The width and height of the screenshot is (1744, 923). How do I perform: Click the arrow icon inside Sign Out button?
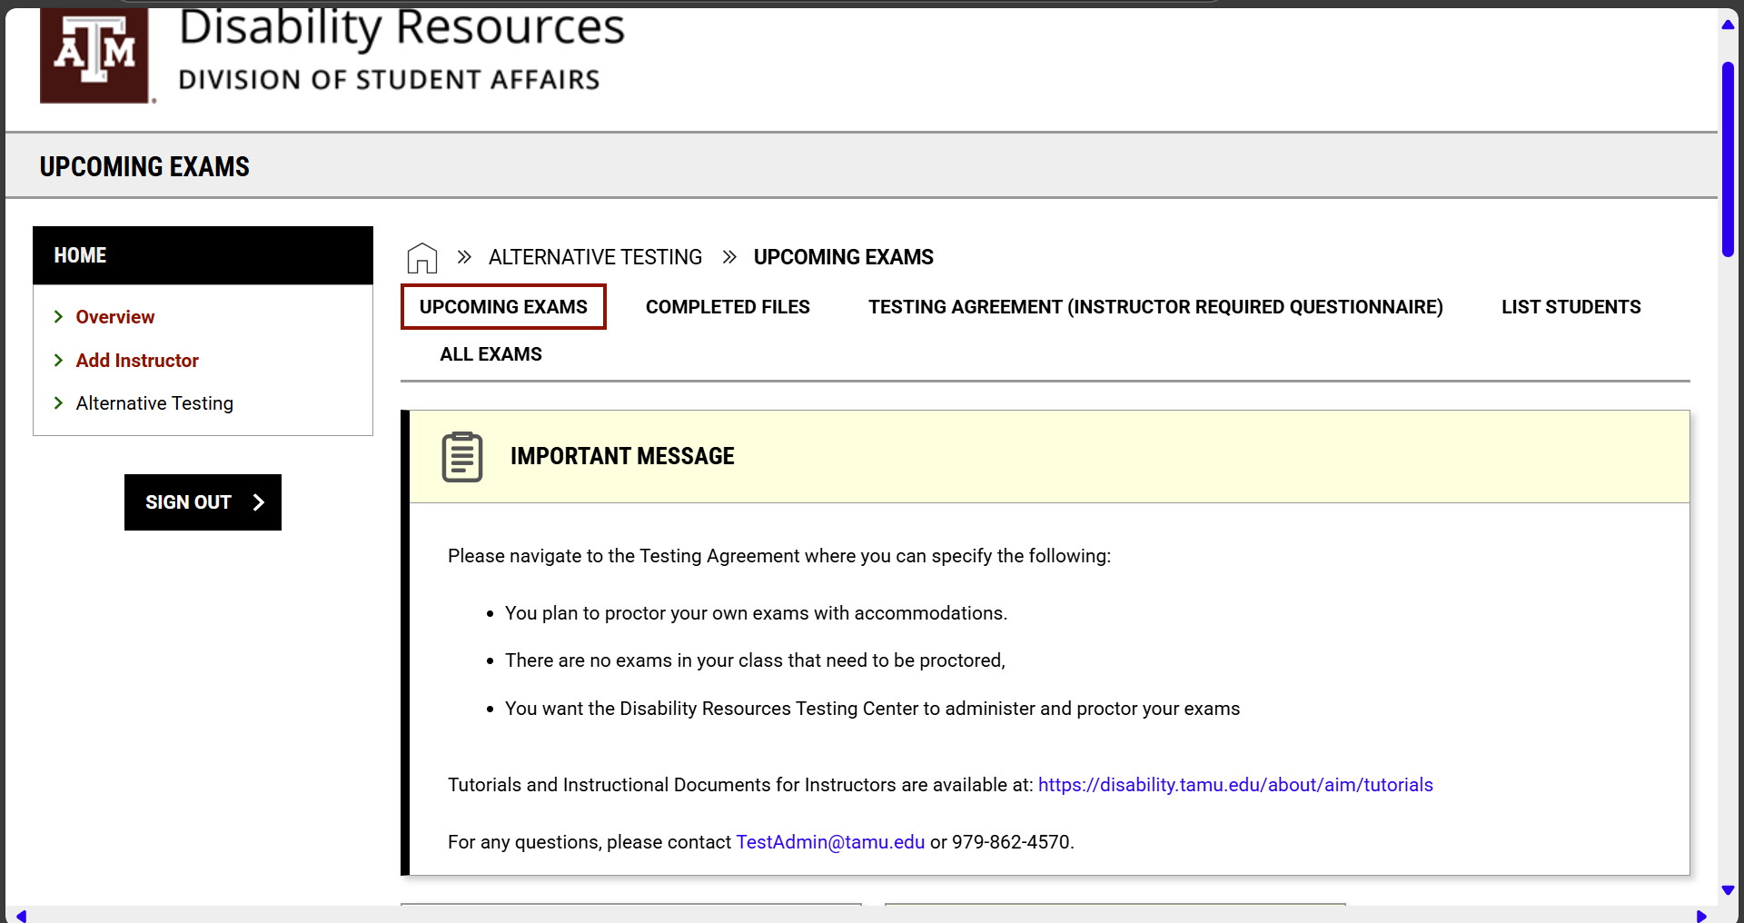(x=260, y=501)
